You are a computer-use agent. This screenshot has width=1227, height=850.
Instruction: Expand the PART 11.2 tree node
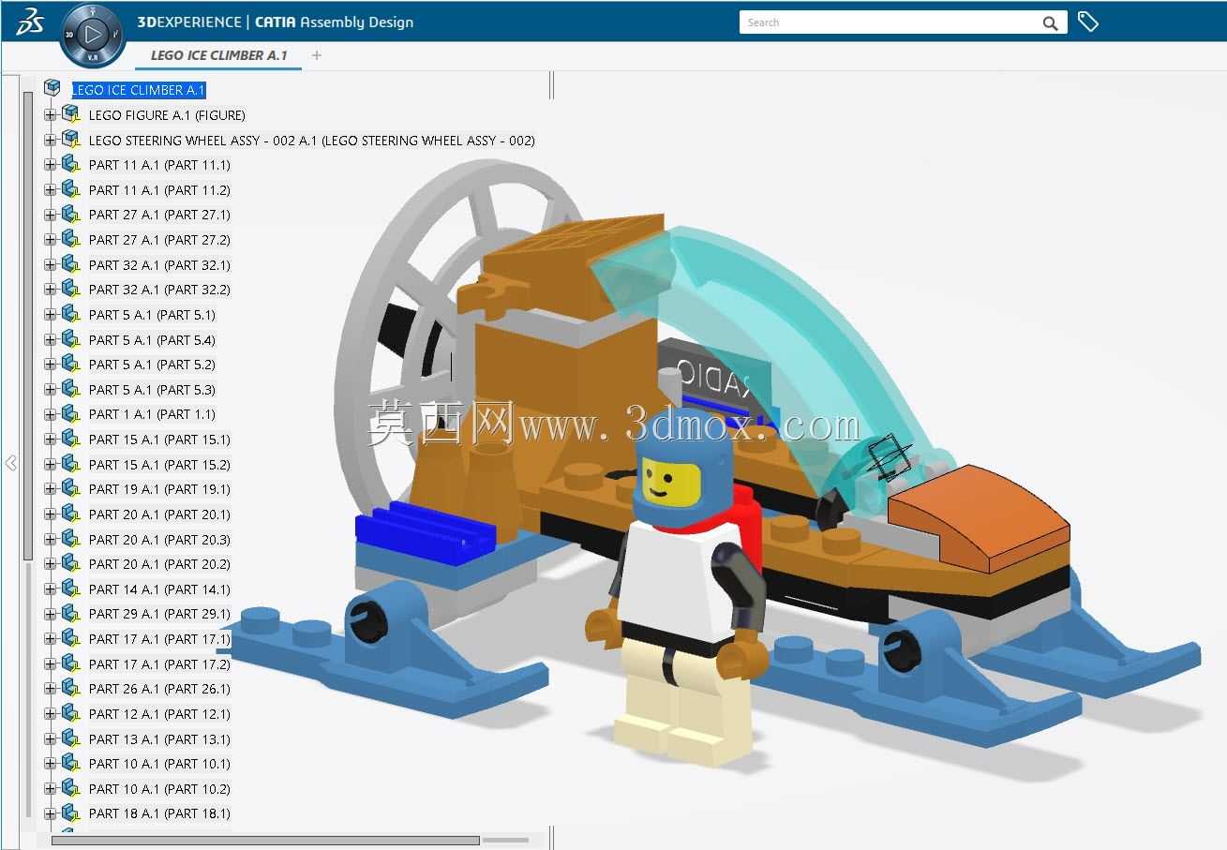click(x=51, y=190)
